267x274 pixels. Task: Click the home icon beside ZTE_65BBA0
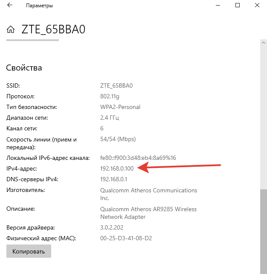tap(11, 29)
